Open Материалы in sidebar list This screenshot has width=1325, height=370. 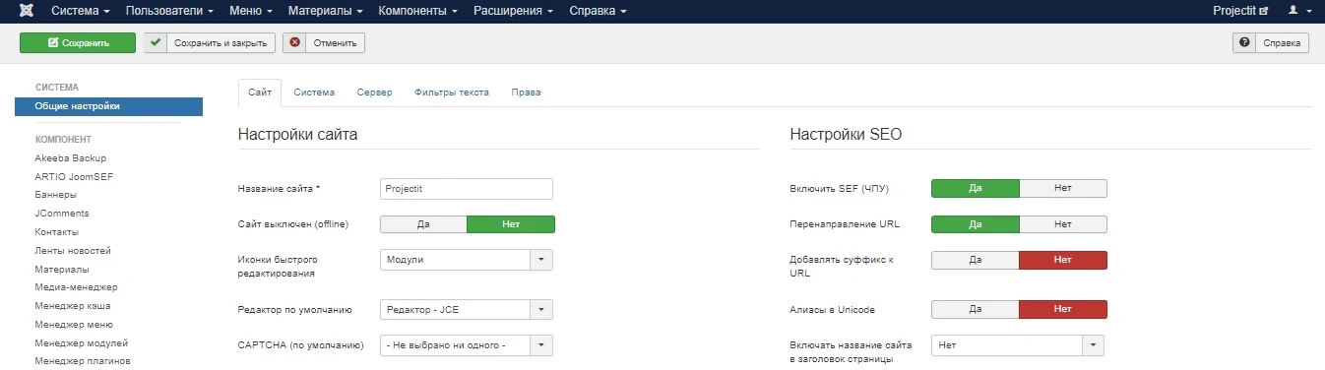pyautogui.click(x=62, y=269)
